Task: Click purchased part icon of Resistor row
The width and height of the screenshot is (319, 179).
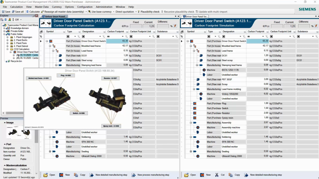Action: click(x=195, y=113)
